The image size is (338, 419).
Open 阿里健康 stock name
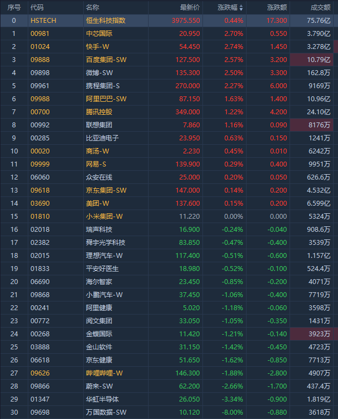pyautogui.click(x=99, y=308)
